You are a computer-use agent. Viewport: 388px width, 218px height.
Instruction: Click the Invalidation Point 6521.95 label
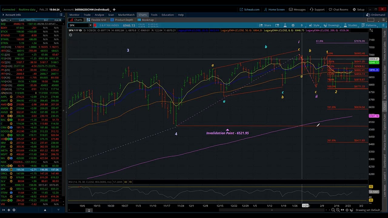point(227,133)
